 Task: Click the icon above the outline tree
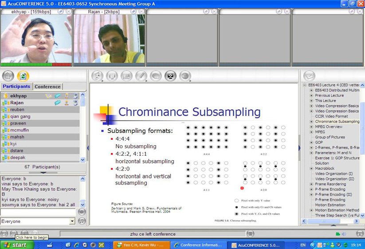(309, 76)
